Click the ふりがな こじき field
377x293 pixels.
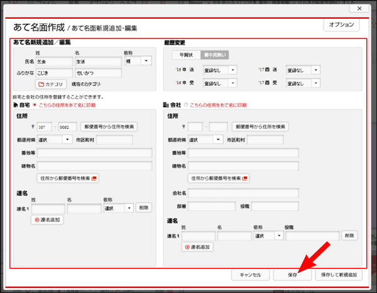click(54, 73)
